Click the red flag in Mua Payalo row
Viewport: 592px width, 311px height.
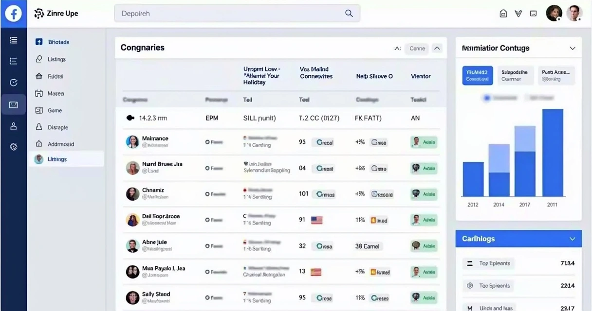[316, 272]
